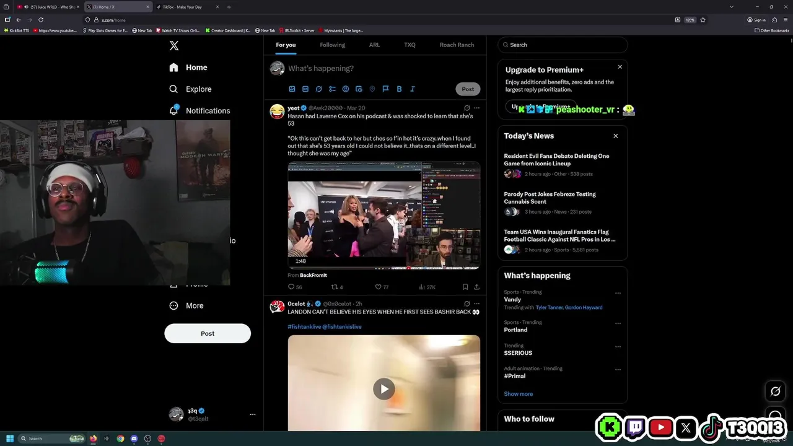Open the BackFromIt source link
This screenshot has width=793, height=446.
click(x=313, y=275)
